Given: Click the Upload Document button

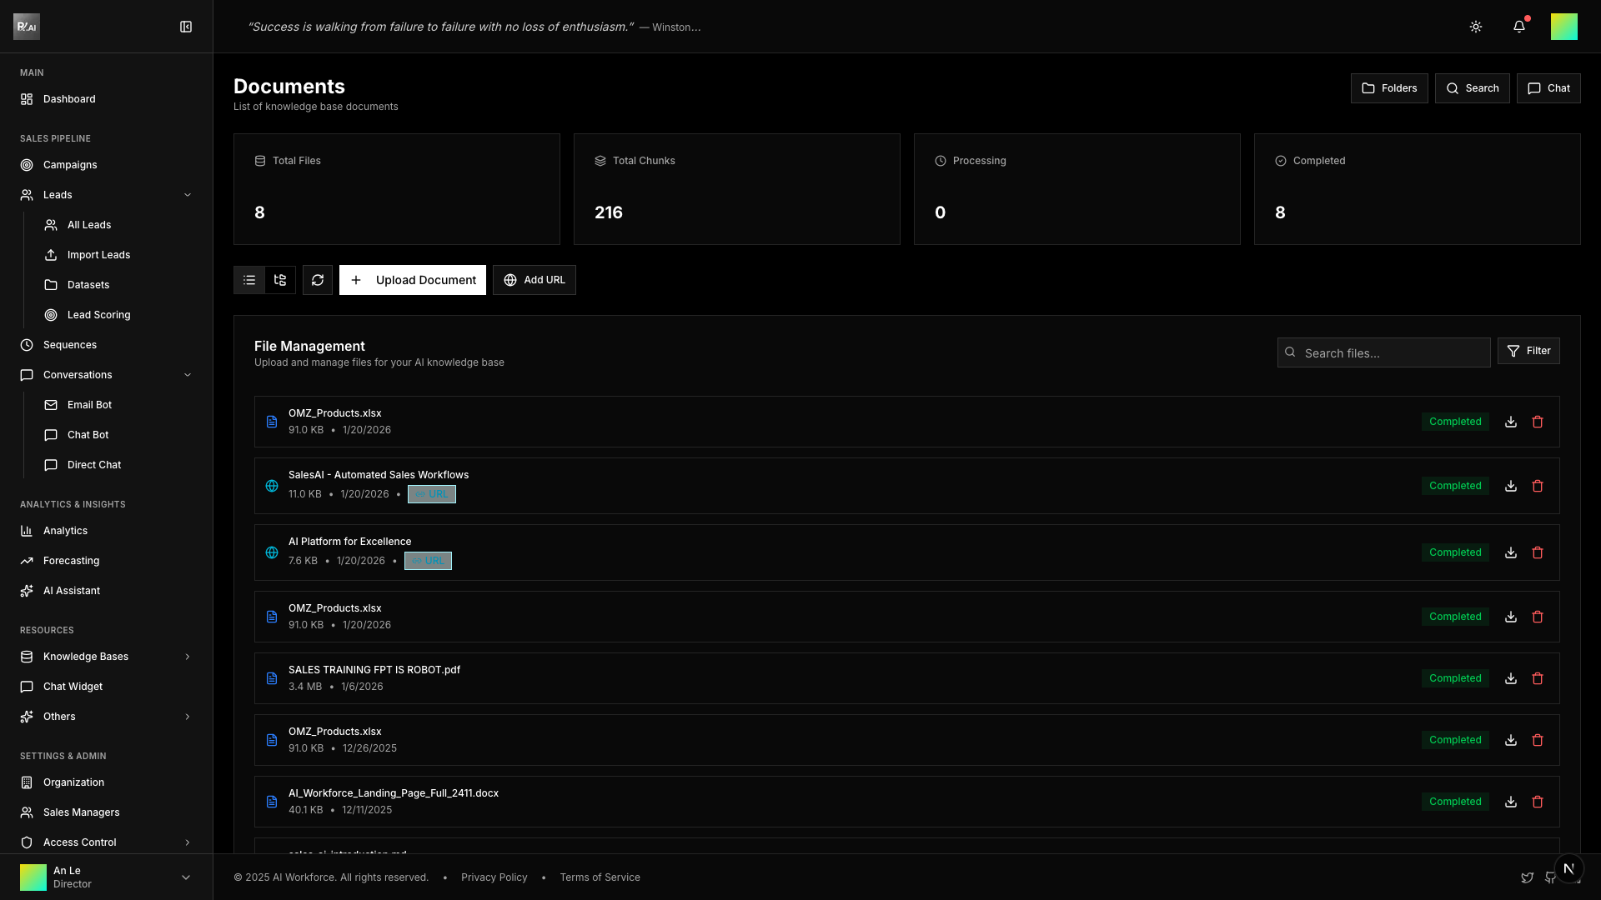Looking at the screenshot, I should tap(413, 280).
